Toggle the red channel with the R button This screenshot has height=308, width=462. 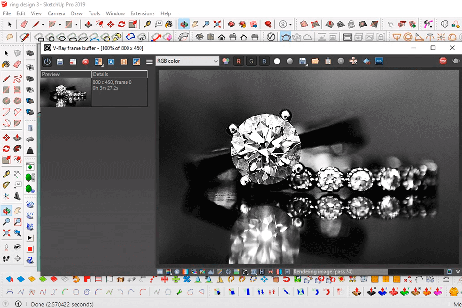[x=239, y=61]
